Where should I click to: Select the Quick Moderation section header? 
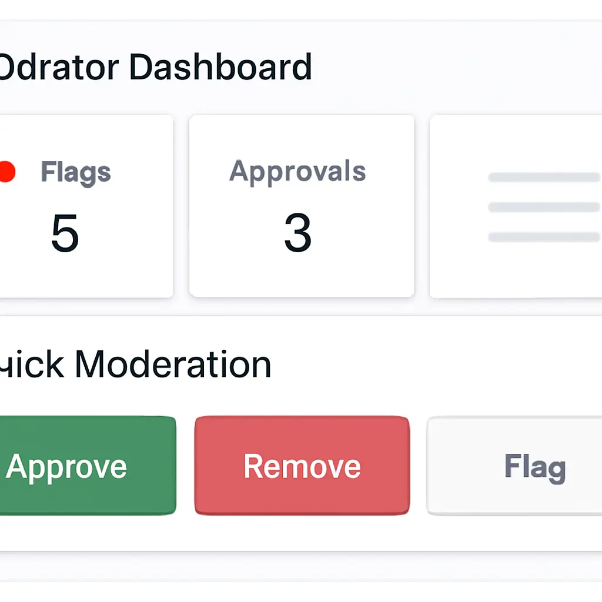[135, 364]
